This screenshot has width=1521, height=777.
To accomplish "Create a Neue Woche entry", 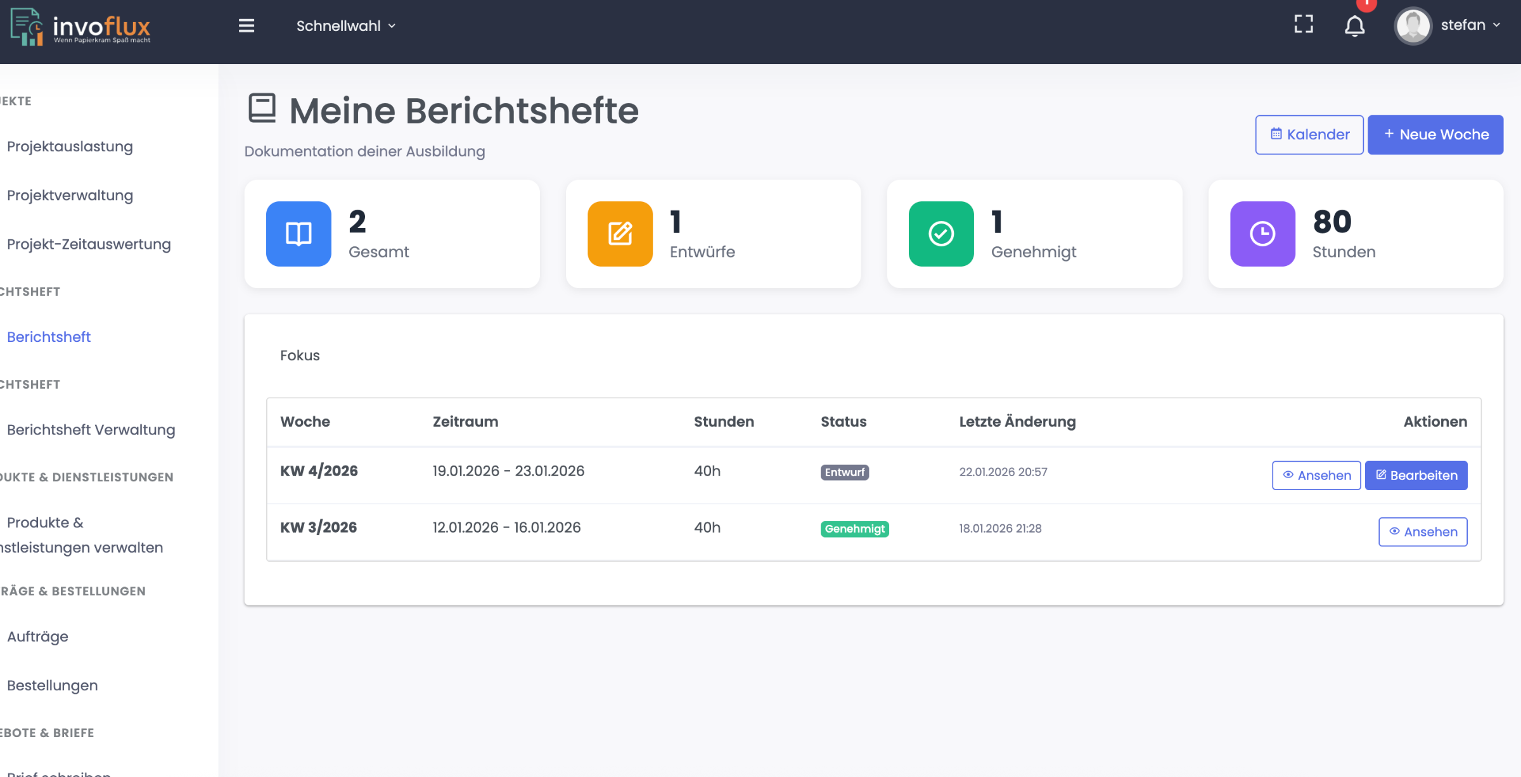I will tap(1435, 134).
